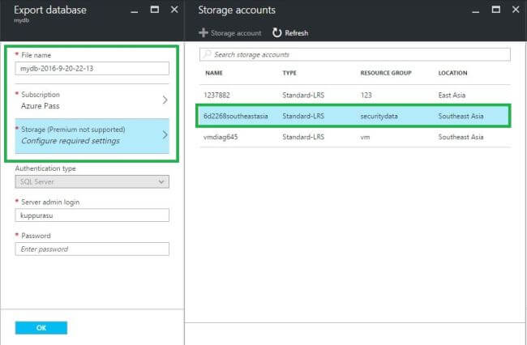Viewport: 527px width, 345px height.
Task: Pin the Export database blade
Action: tap(136, 11)
